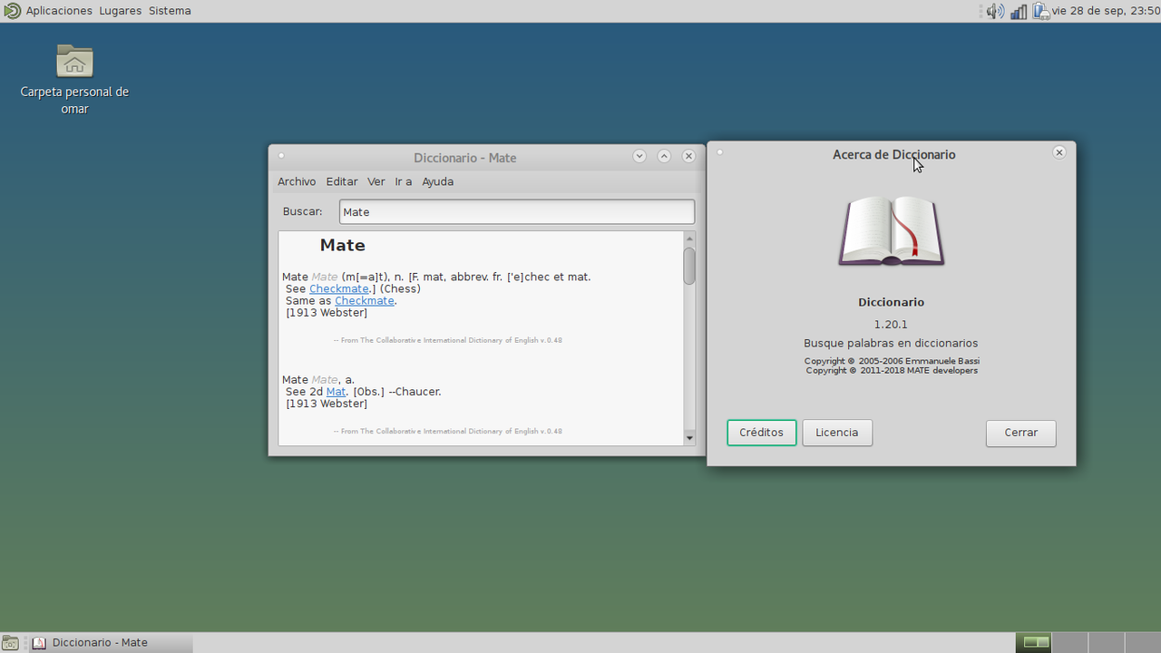Maximize the Diccionario - Mate window
The width and height of the screenshot is (1161, 653).
tap(664, 156)
